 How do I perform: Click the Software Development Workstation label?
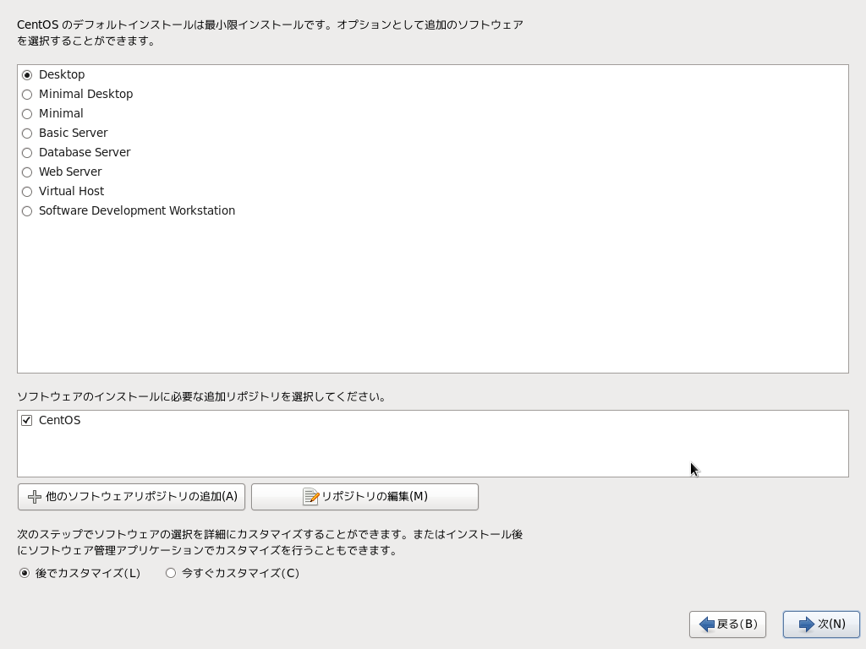coord(137,210)
